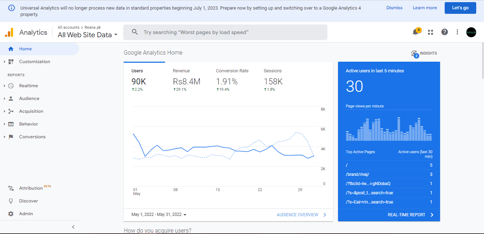Screen dimensions: 484x234
Task: Click the Learn more link
Action: [x=425, y=8]
